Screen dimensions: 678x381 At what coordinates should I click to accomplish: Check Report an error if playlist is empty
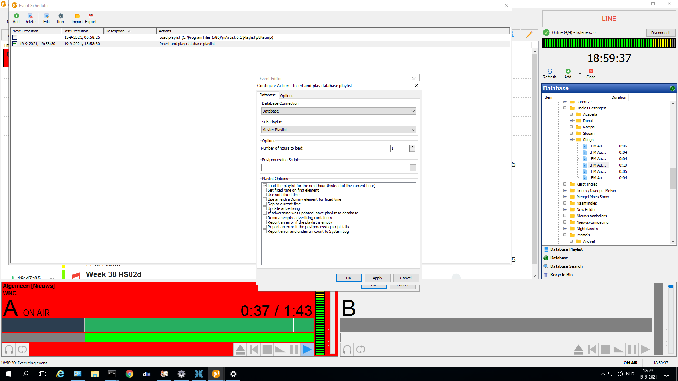pyautogui.click(x=264, y=222)
